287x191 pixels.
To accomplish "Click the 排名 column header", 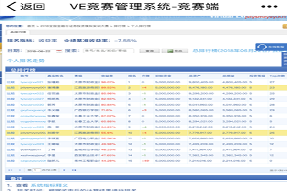I will pos(132,76).
